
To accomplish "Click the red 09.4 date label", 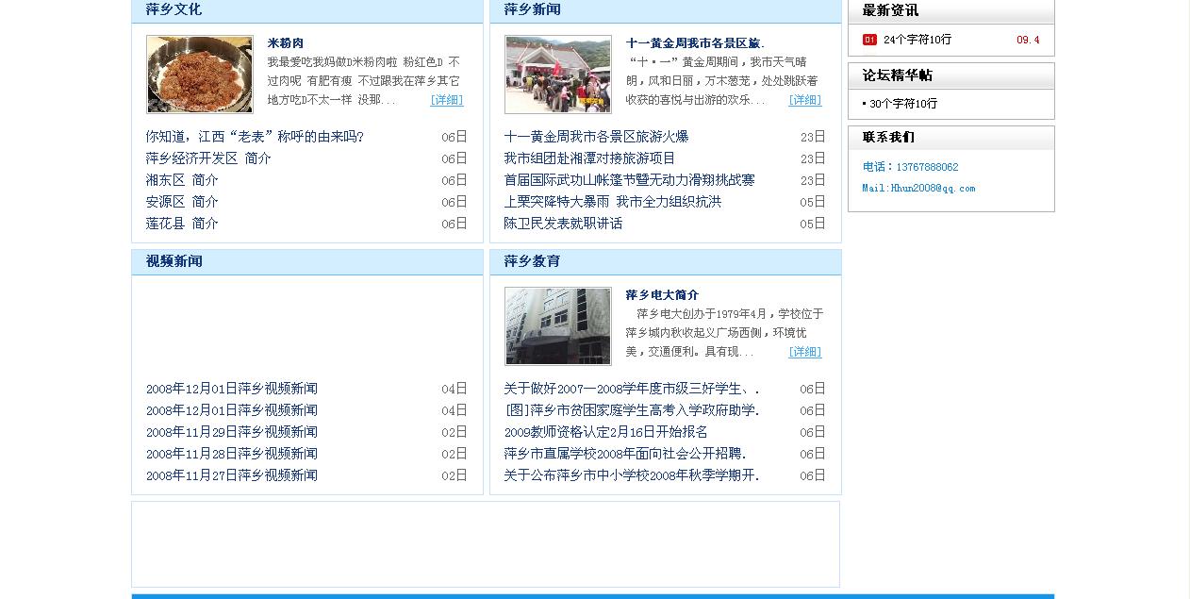I will [1028, 40].
